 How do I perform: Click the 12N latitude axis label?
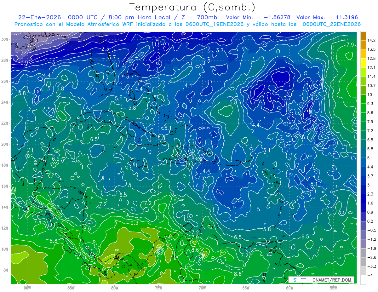click(5, 228)
